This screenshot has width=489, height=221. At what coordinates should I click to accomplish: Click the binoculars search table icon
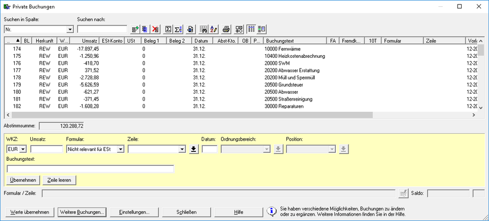tap(203, 29)
